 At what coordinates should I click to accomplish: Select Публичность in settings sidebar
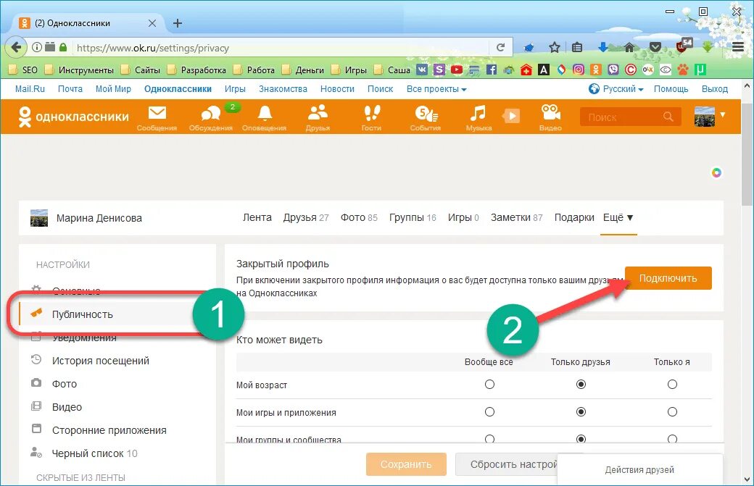tap(82, 314)
